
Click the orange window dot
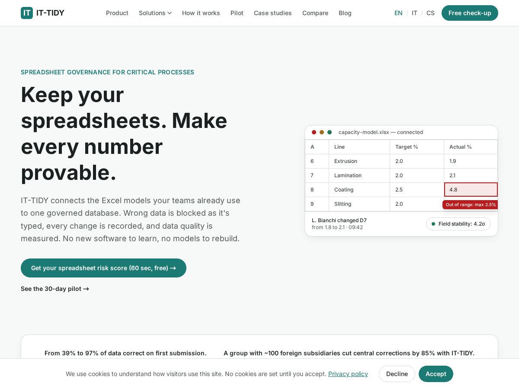322,132
